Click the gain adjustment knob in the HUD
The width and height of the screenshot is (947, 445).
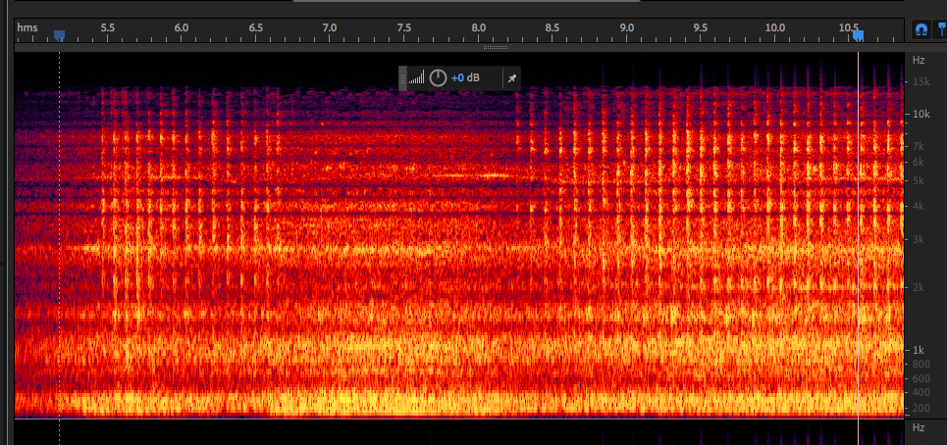(438, 78)
